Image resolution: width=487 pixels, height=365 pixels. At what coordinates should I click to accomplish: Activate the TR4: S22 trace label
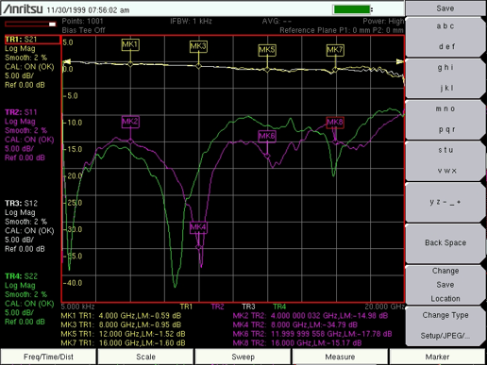[x=21, y=276]
